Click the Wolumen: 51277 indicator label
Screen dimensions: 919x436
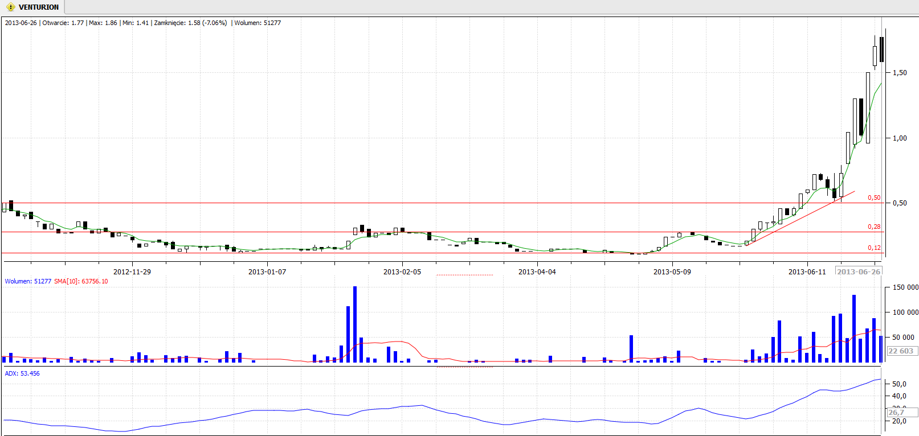pyautogui.click(x=28, y=281)
